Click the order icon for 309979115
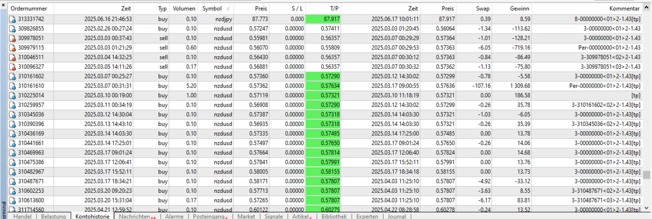Image resolution: width=652 pixels, height=219 pixels. tap(13, 48)
